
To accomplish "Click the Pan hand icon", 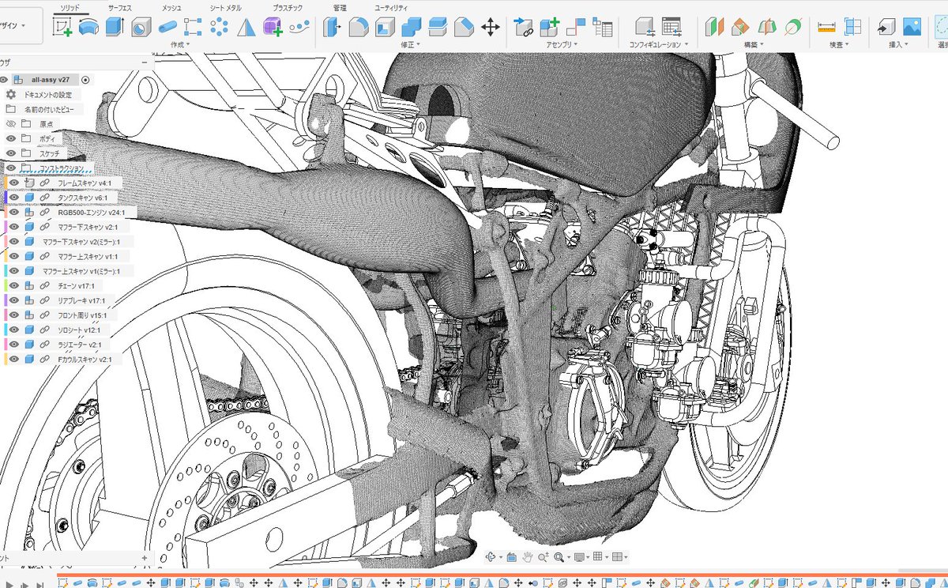I will pyautogui.click(x=529, y=557).
